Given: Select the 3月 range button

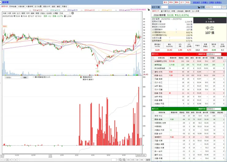Looking at the screenshot, I should click(x=128, y=160).
